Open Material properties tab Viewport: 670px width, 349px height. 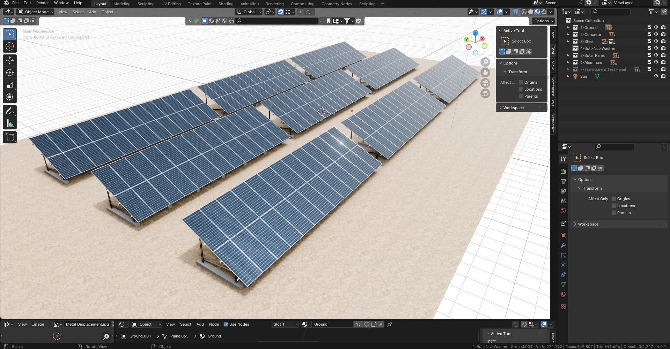(x=563, y=294)
